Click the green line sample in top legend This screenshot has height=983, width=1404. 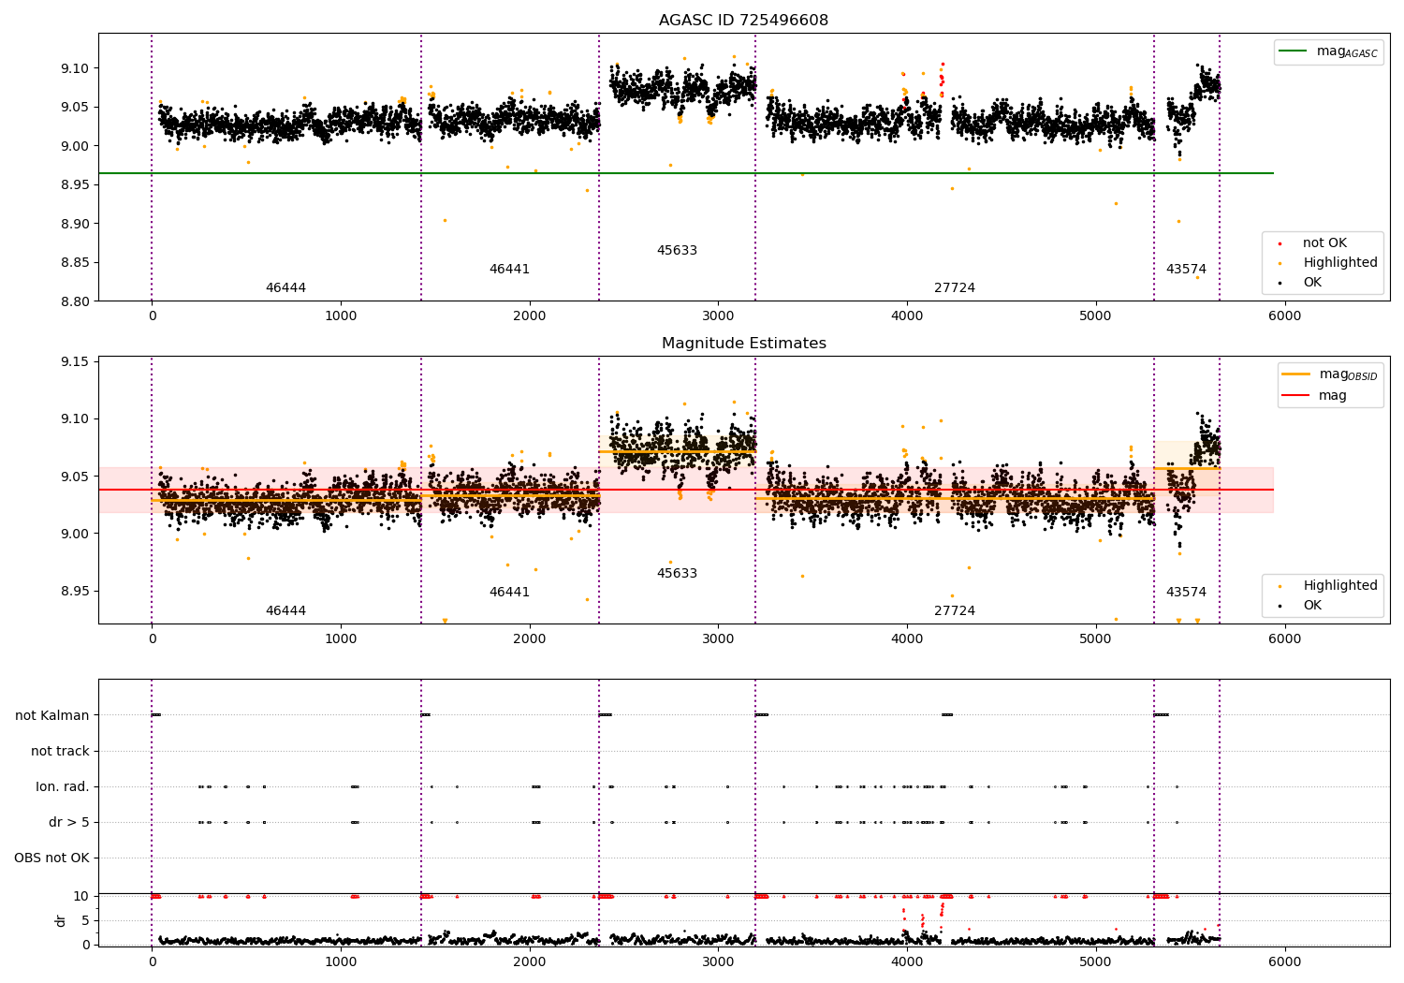[1294, 51]
